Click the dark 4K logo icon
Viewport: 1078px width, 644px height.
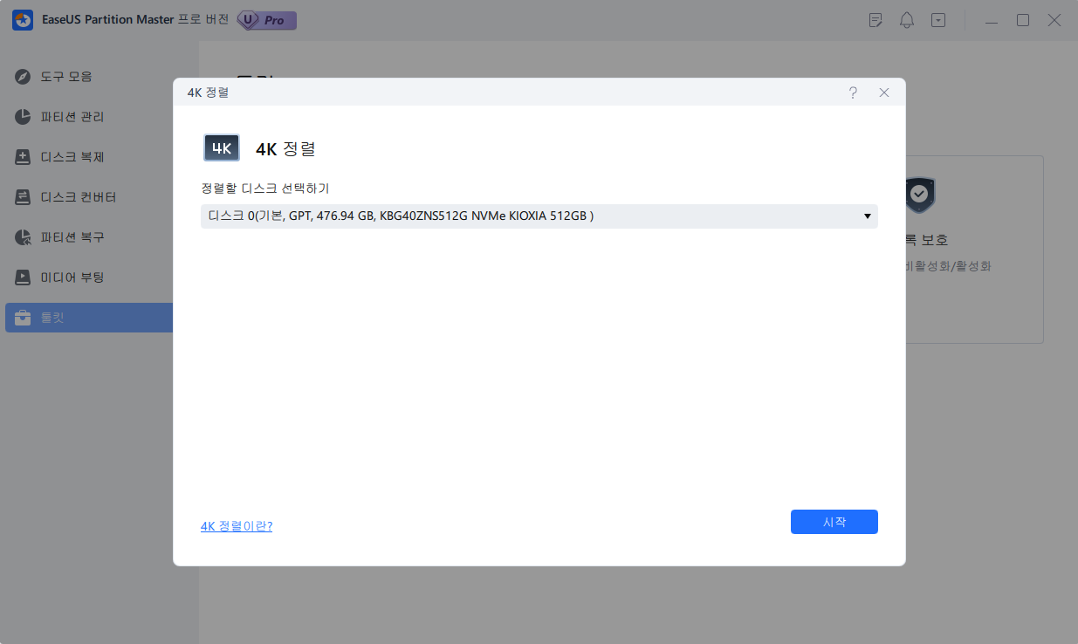tap(222, 148)
